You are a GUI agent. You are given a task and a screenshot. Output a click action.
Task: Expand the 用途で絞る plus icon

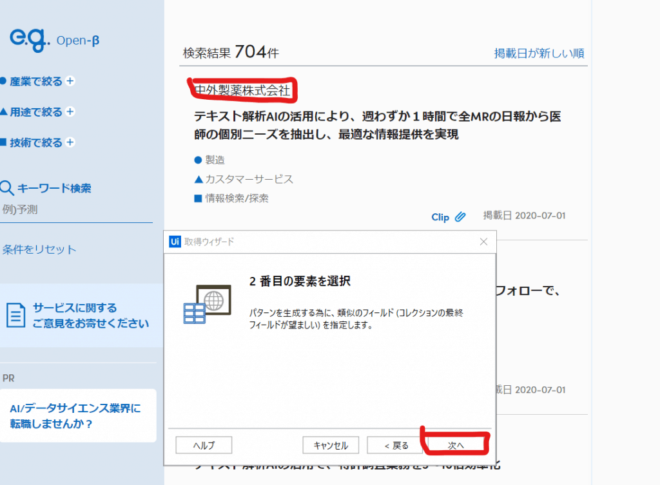[70, 112]
